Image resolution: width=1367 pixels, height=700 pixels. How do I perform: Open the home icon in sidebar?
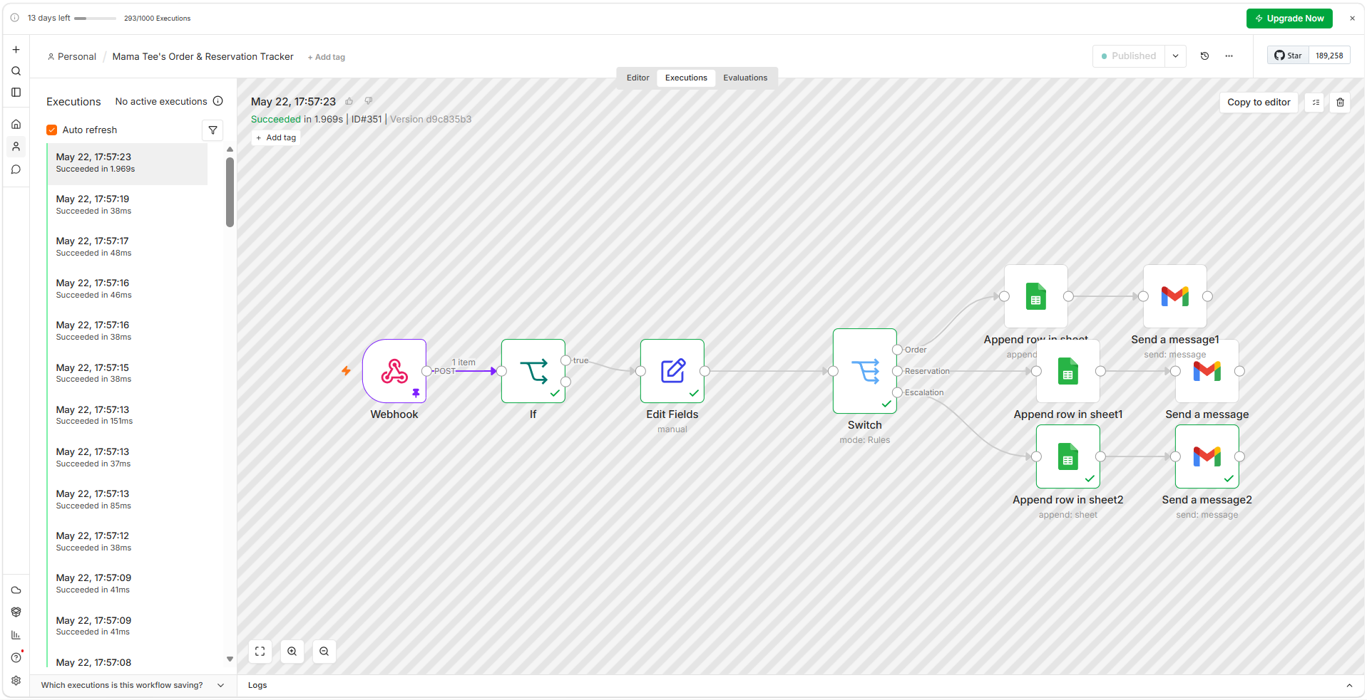16,125
